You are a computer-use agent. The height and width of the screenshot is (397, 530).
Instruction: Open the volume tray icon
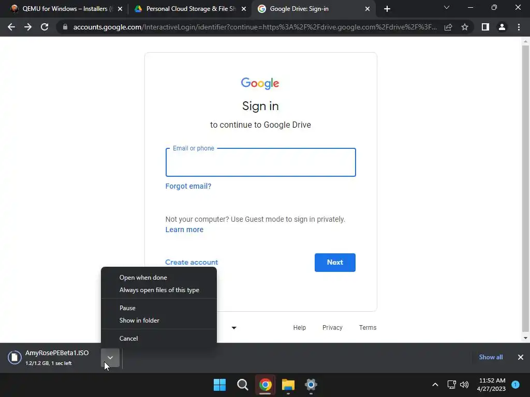tap(464, 385)
